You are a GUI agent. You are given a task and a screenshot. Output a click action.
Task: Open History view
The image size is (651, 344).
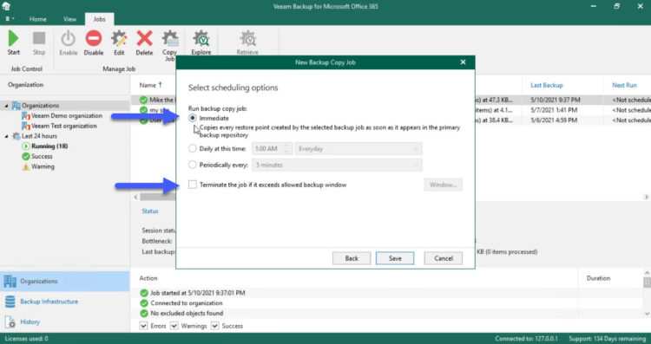click(30, 321)
